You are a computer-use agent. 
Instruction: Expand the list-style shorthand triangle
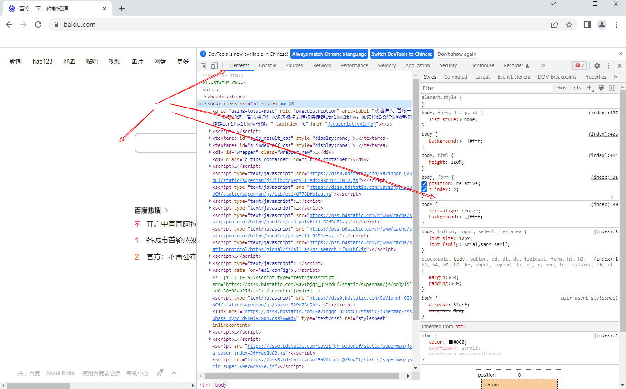(x=461, y=119)
